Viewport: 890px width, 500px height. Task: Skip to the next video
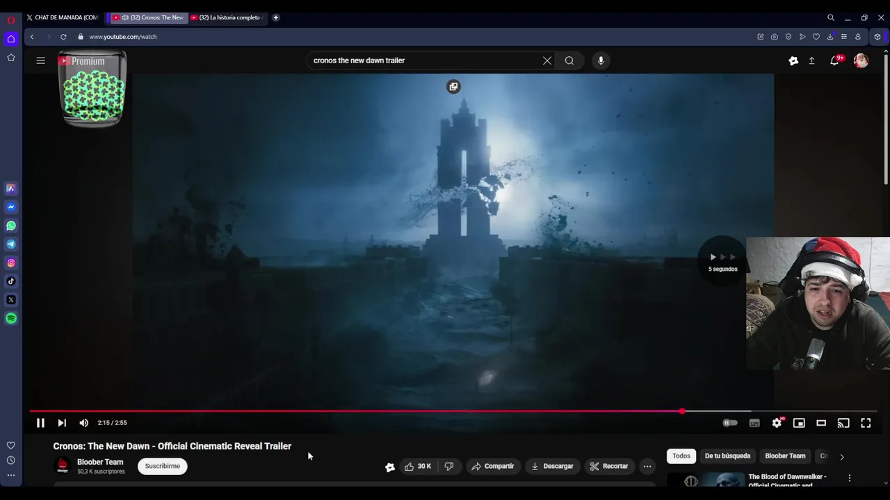(x=62, y=423)
